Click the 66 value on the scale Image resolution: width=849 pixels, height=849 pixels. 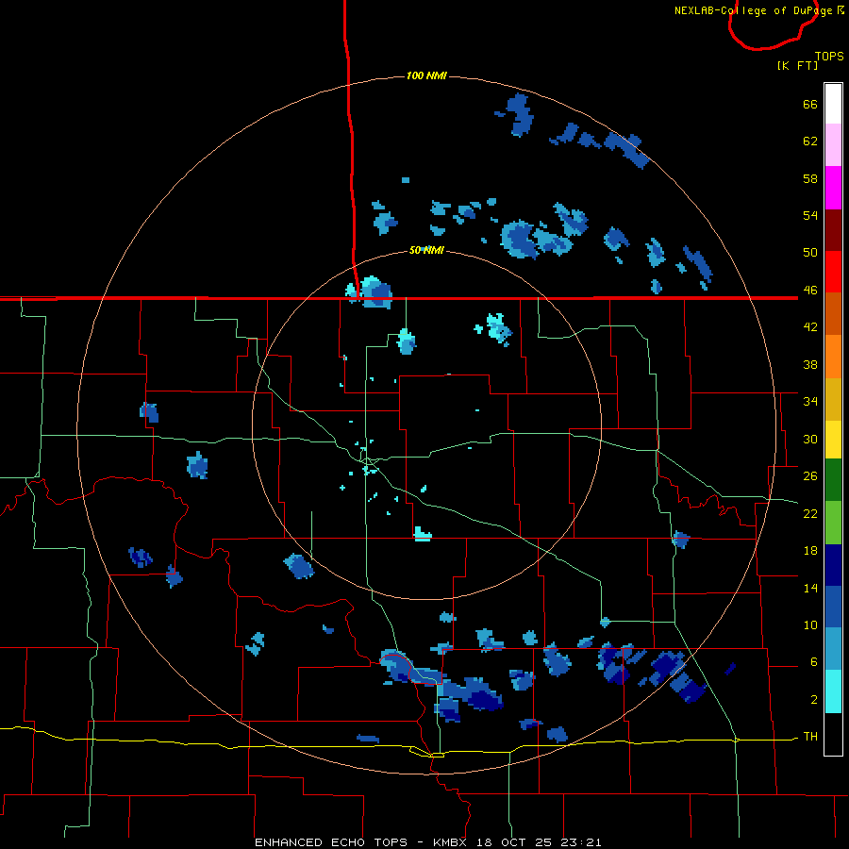(810, 104)
